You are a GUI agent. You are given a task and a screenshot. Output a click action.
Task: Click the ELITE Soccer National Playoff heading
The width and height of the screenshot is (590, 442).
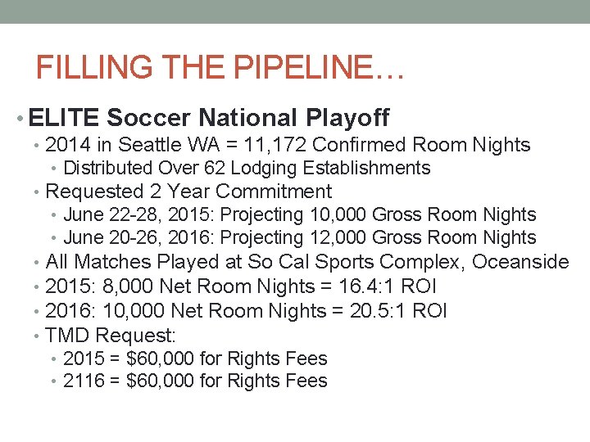(x=209, y=118)
